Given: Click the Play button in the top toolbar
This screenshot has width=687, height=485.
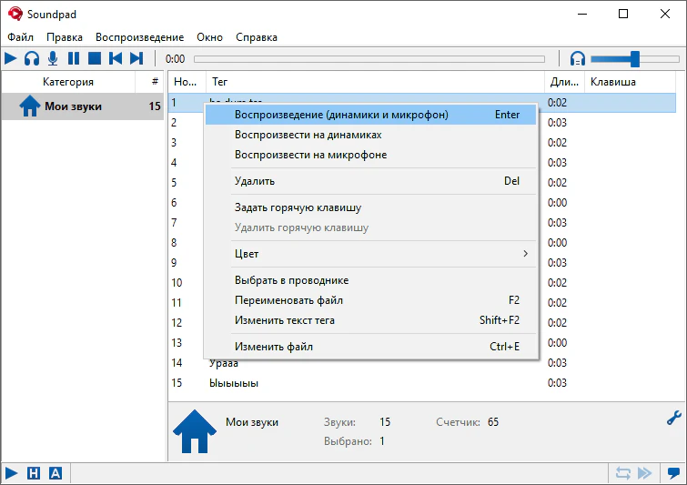Looking at the screenshot, I should pos(11,58).
